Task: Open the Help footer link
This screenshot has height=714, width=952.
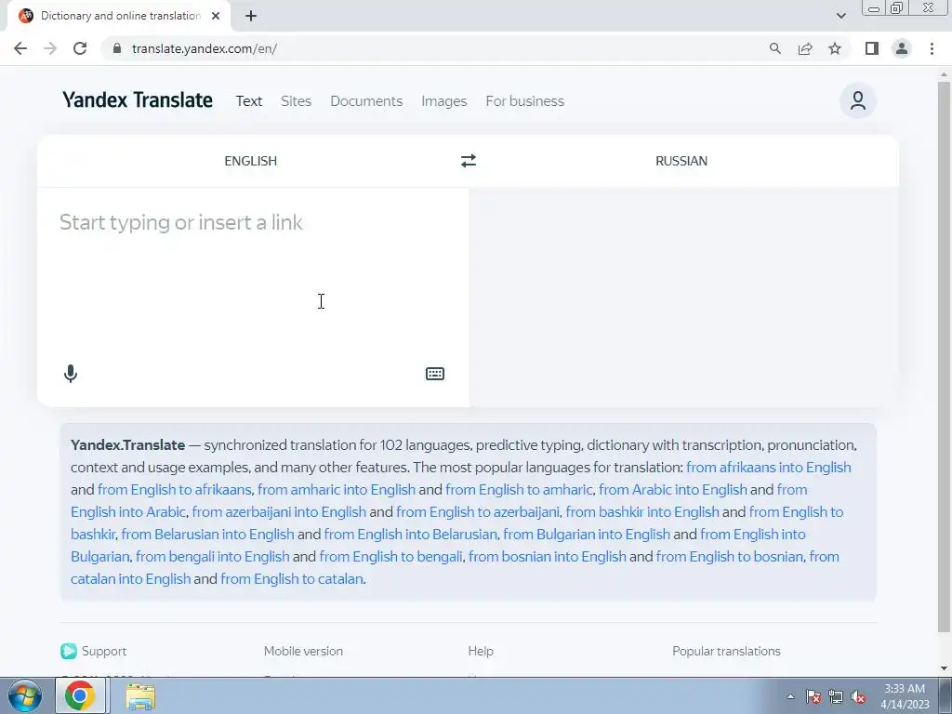Action: [x=481, y=651]
